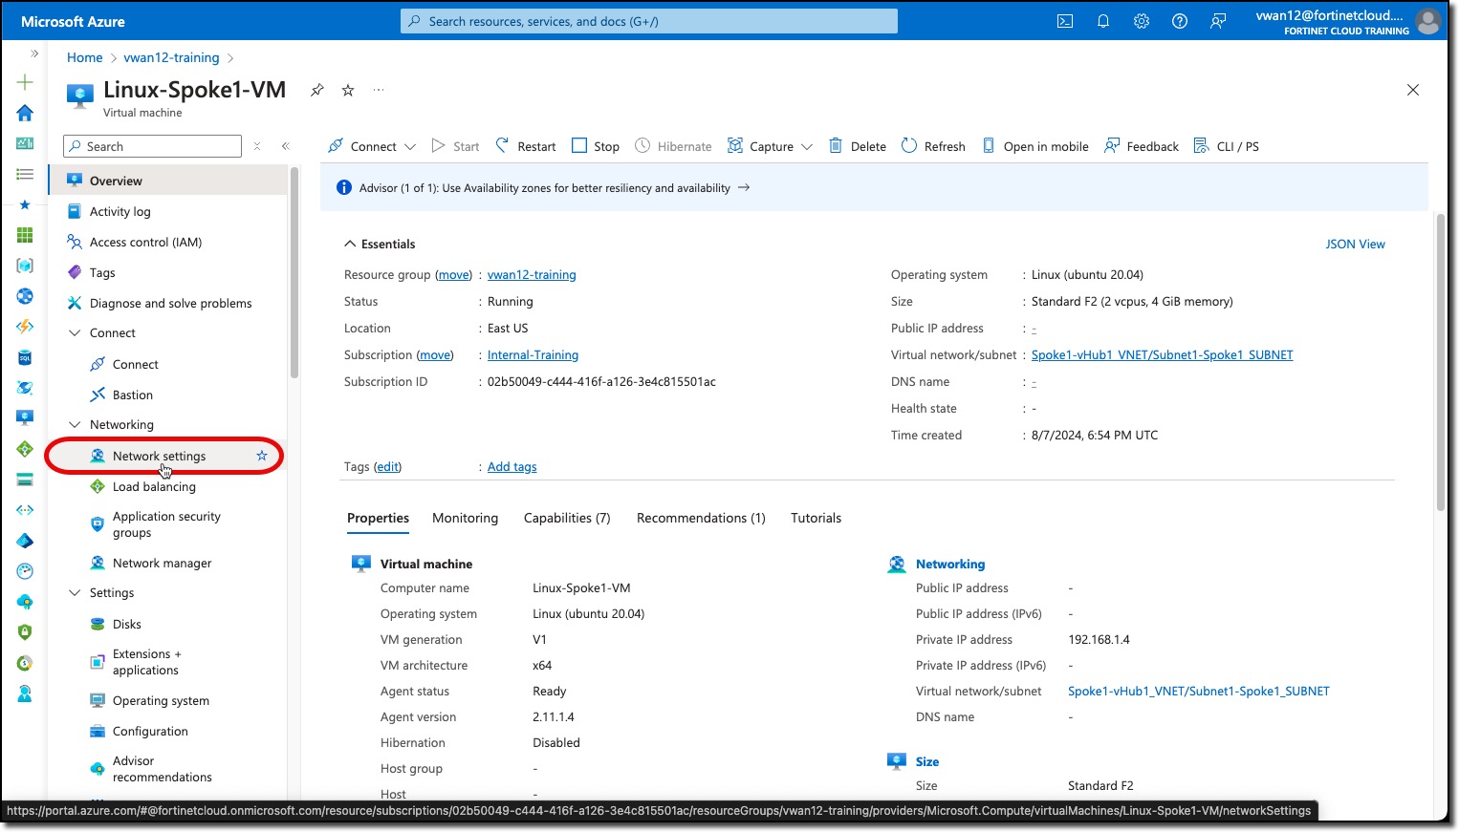Click the main content vertical scrollbar
This screenshot has width=1459, height=832.
pyautogui.click(x=1441, y=363)
